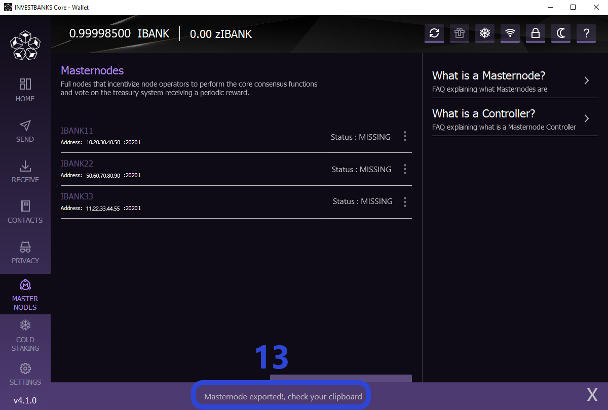Viewport: 608px width, 410px height.
Task: Open options menu for IBANK11 masternode
Action: 404,136
